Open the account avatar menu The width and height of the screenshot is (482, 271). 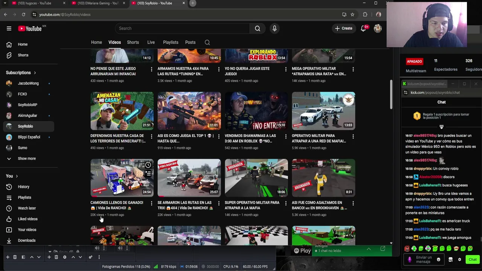pyautogui.click(x=378, y=28)
